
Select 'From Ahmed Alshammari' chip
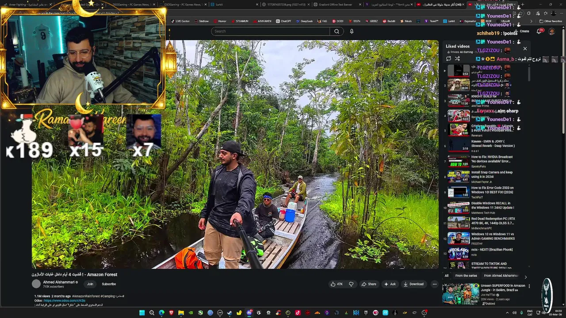coord(501,276)
